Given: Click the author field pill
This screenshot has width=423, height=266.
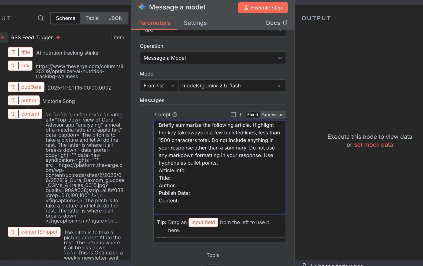Looking at the screenshot, I should (24, 100).
